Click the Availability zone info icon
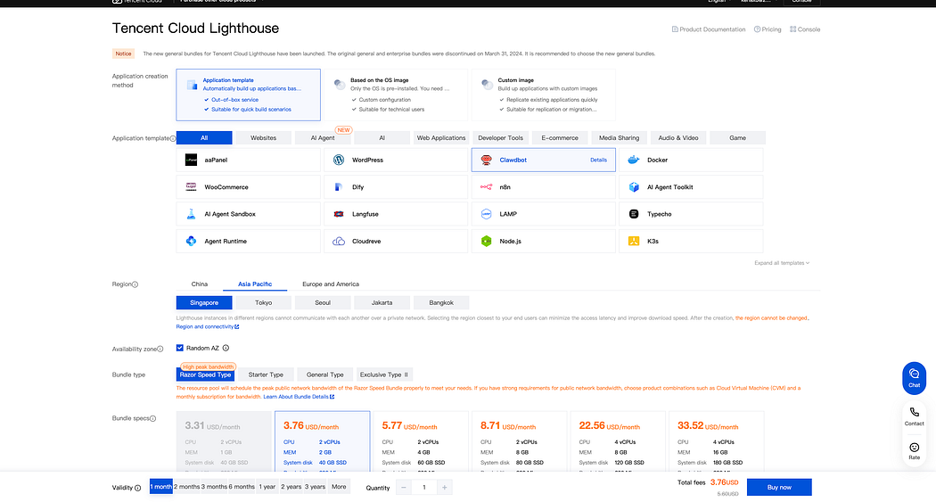The width and height of the screenshot is (936, 502). pyautogui.click(x=160, y=350)
